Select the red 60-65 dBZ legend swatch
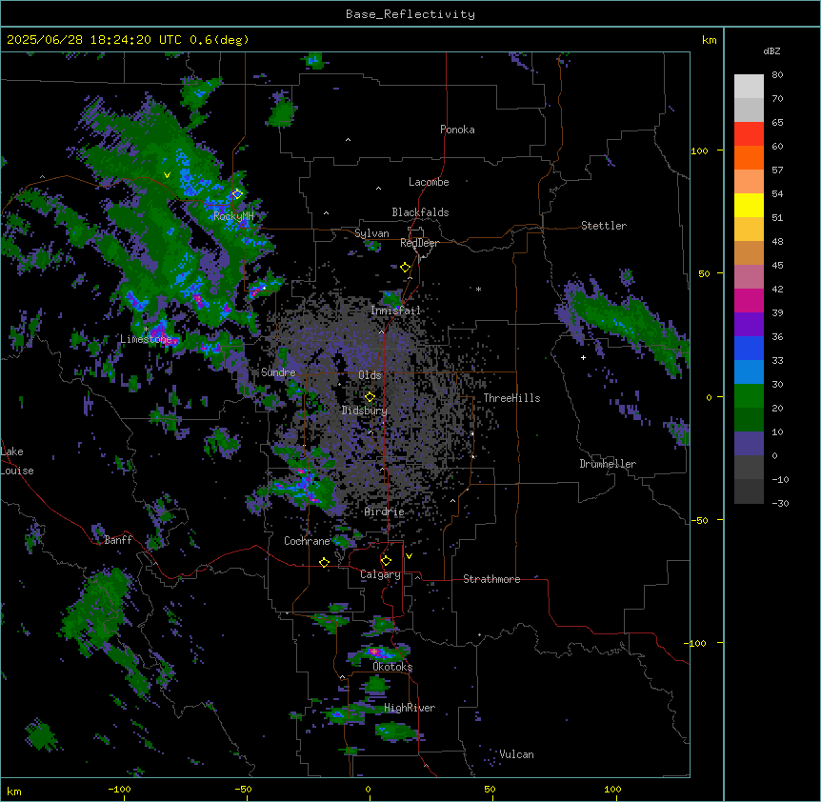This screenshot has height=802, width=821. [749, 133]
